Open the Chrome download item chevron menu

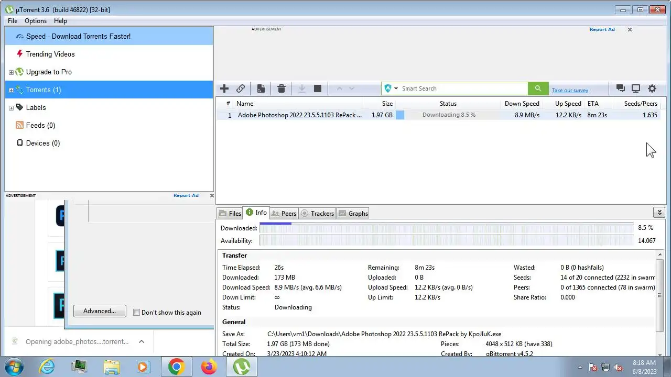point(141,341)
